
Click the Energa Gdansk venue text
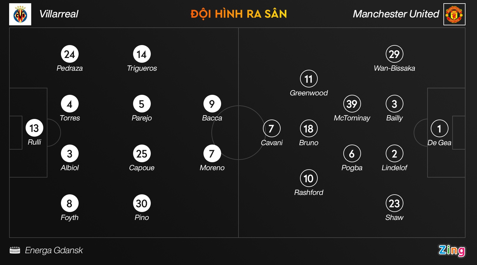[54, 250]
